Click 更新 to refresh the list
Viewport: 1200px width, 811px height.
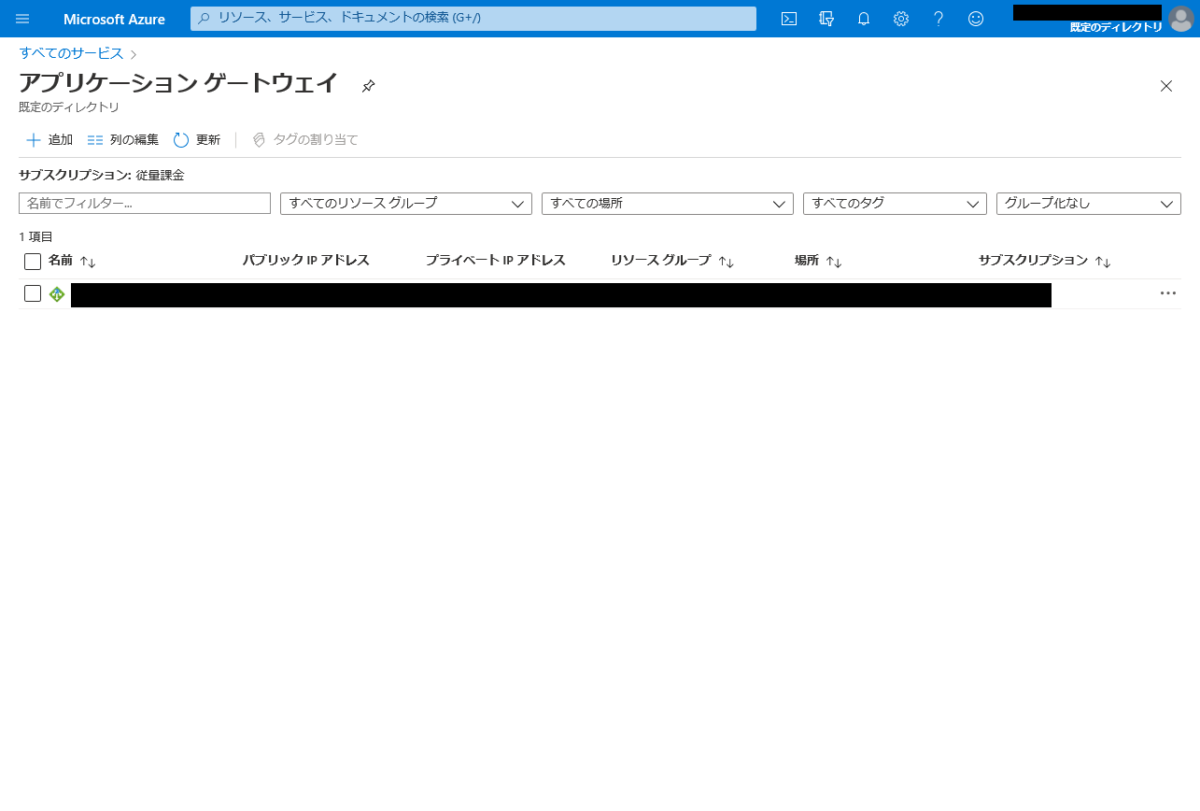(x=197, y=140)
